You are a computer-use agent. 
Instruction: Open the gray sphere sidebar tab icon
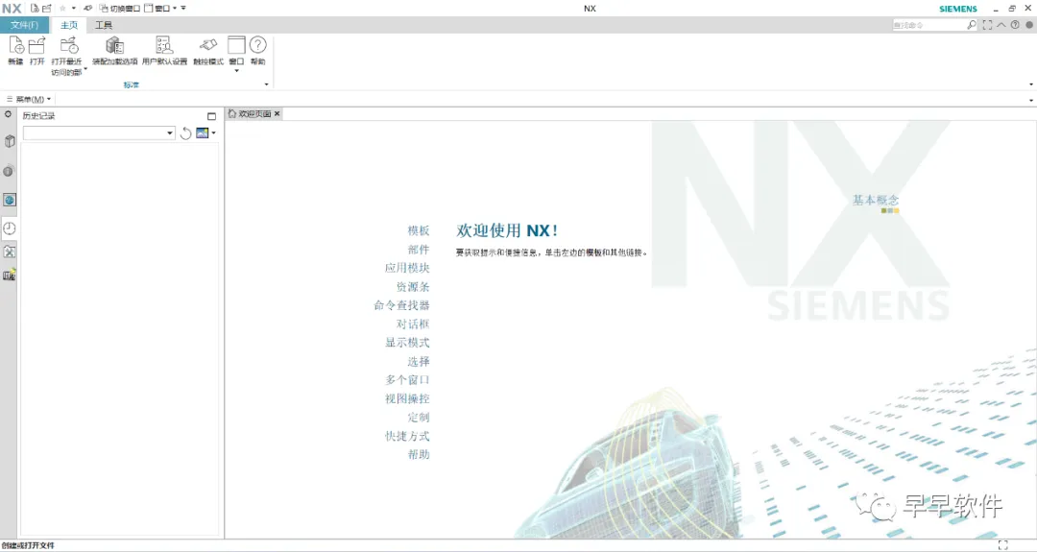click(9, 171)
